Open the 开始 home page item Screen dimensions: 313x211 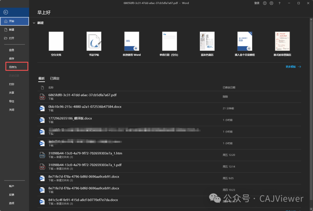[x=14, y=21]
